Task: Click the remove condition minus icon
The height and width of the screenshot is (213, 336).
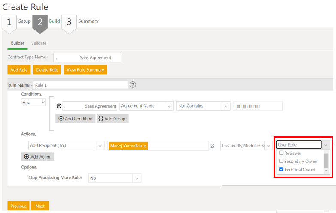Action: pyautogui.click(x=59, y=106)
